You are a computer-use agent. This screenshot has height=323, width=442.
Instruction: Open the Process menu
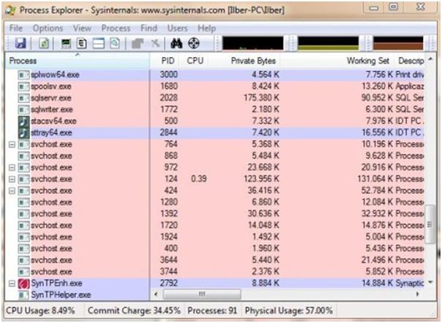point(116,28)
